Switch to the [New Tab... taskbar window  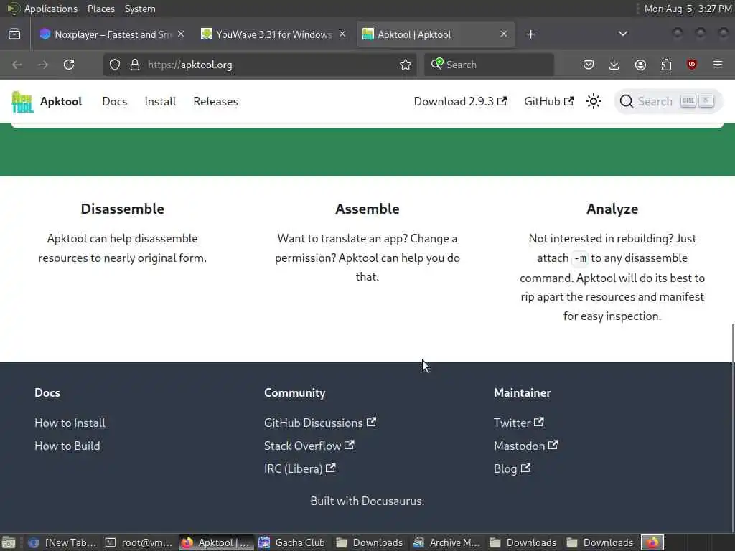(x=62, y=542)
